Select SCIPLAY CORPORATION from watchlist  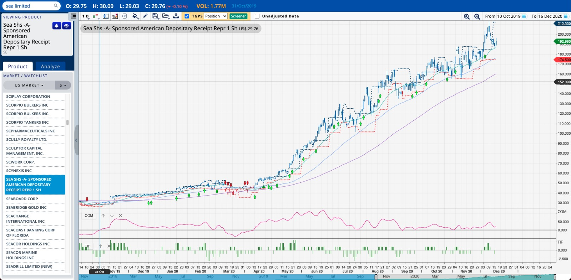[35, 97]
